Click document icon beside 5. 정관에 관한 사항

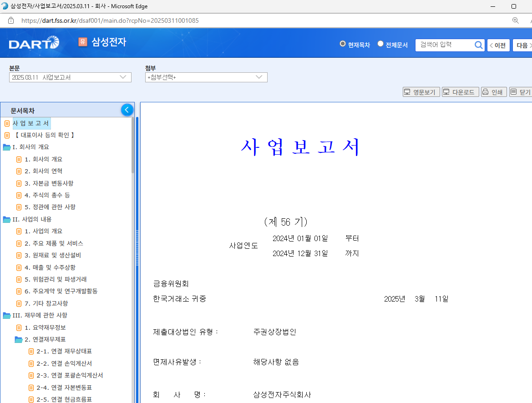19,207
